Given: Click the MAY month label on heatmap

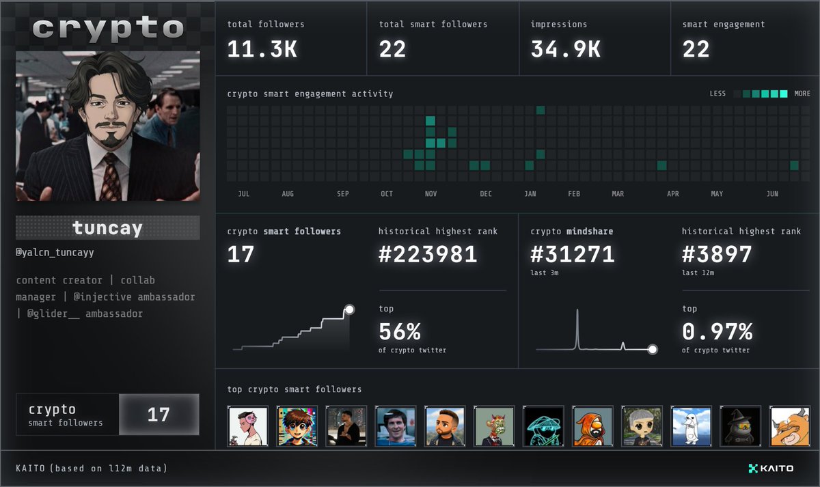Looking at the screenshot, I should pos(717,194).
